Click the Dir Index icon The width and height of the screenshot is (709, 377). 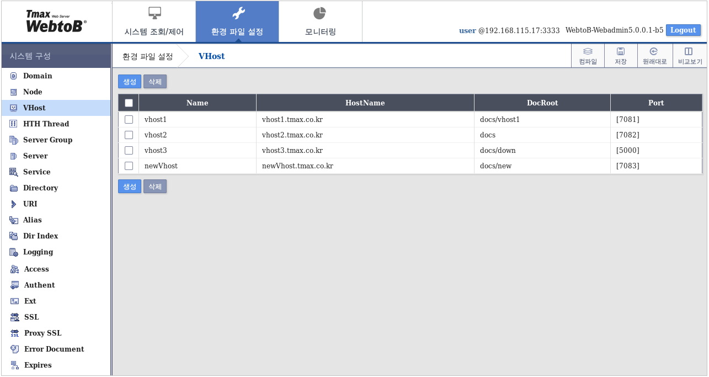point(14,236)
